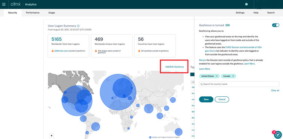Zoom in on the map
The height and width of the screenshot is (139, 283).
tap(51, 136)
